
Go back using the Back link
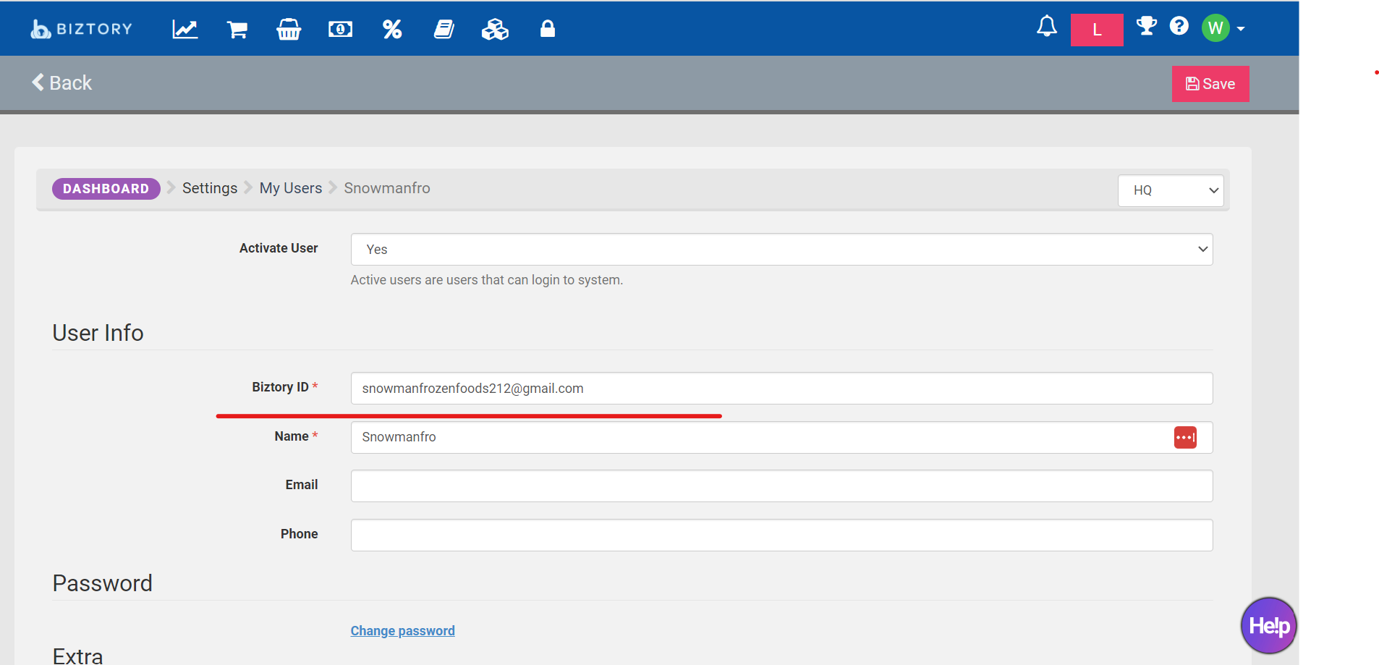coord(61,82)
